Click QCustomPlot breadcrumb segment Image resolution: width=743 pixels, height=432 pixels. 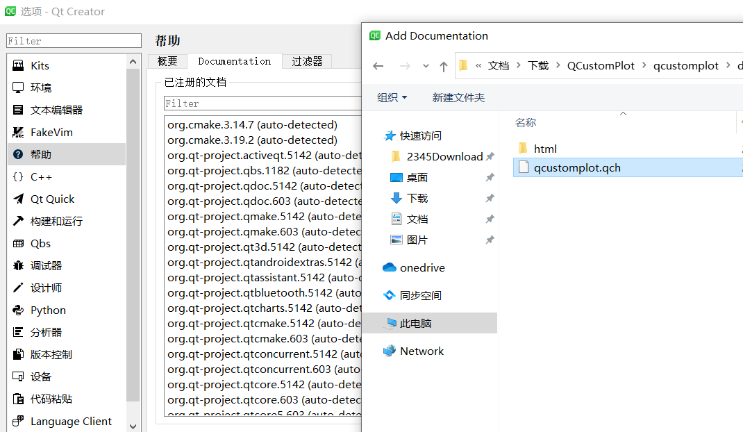(x=601, y=65)
